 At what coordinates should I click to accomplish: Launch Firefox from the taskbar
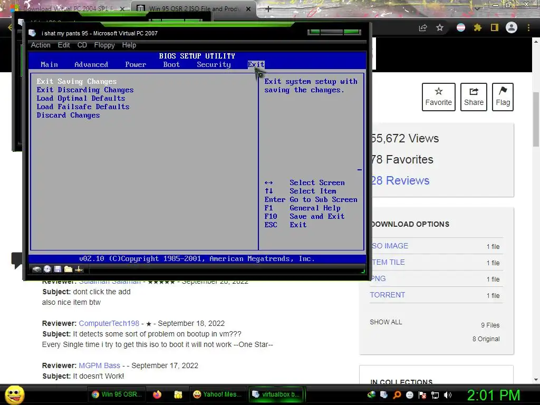click(157, 394)
